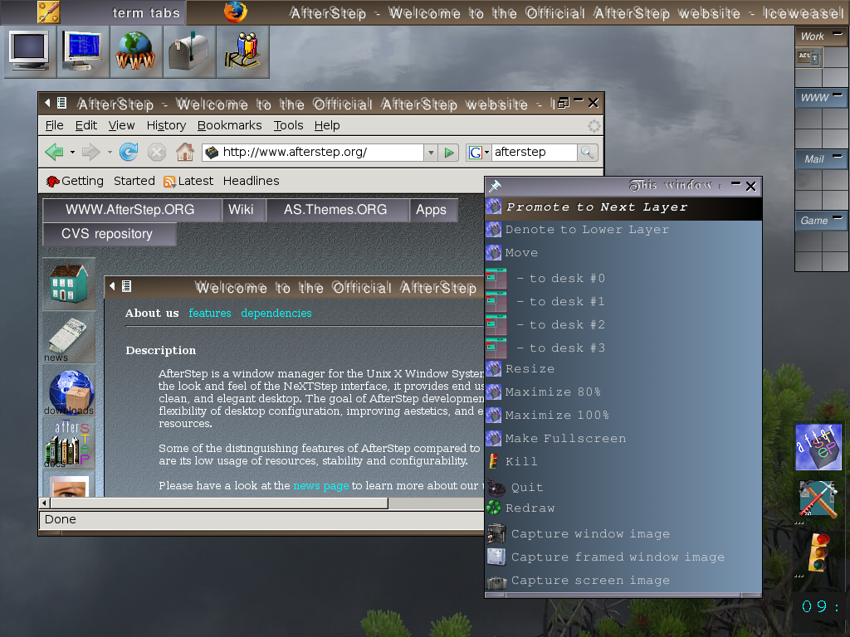Click the grayed Forward arrow in browser

pos(90,153)
